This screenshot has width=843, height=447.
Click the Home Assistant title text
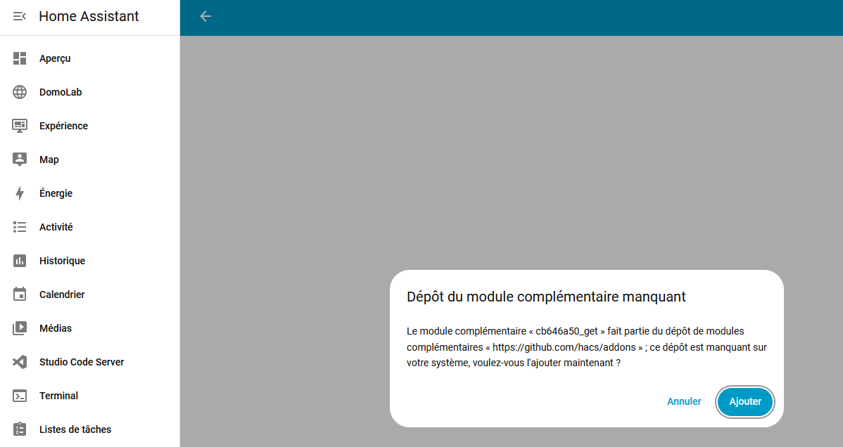point(89,16)
